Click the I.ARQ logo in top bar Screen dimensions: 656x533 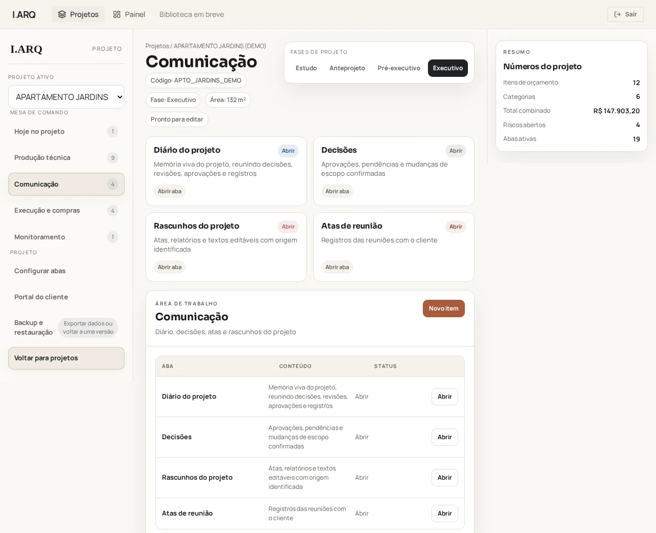[x=24, y=14]
